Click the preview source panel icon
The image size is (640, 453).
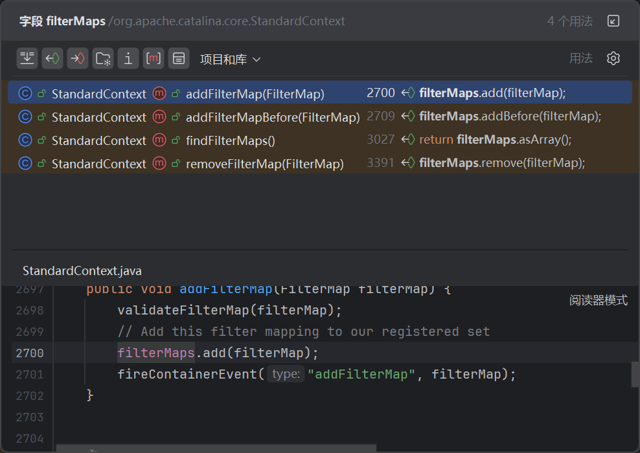(x=179, y=58)
